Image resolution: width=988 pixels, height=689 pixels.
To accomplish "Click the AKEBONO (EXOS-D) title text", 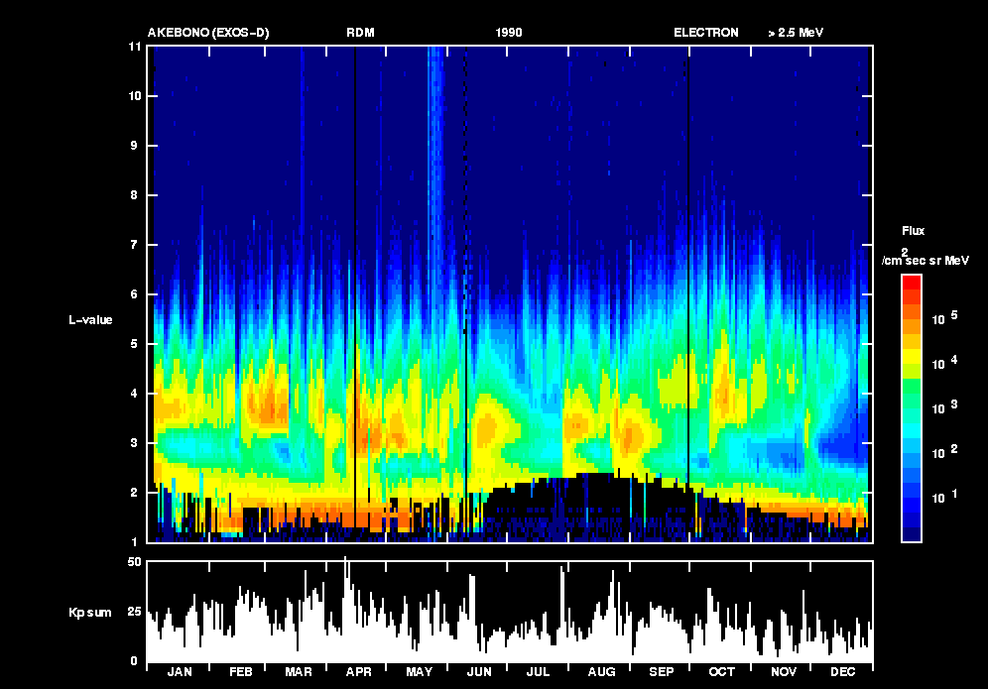I will (208, 33).
